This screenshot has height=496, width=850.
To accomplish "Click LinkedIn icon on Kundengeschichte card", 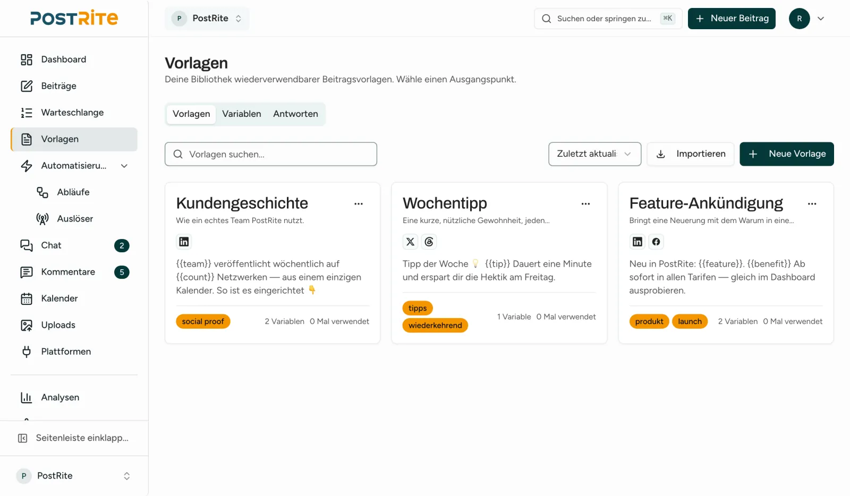I will (x=184, y=242).
